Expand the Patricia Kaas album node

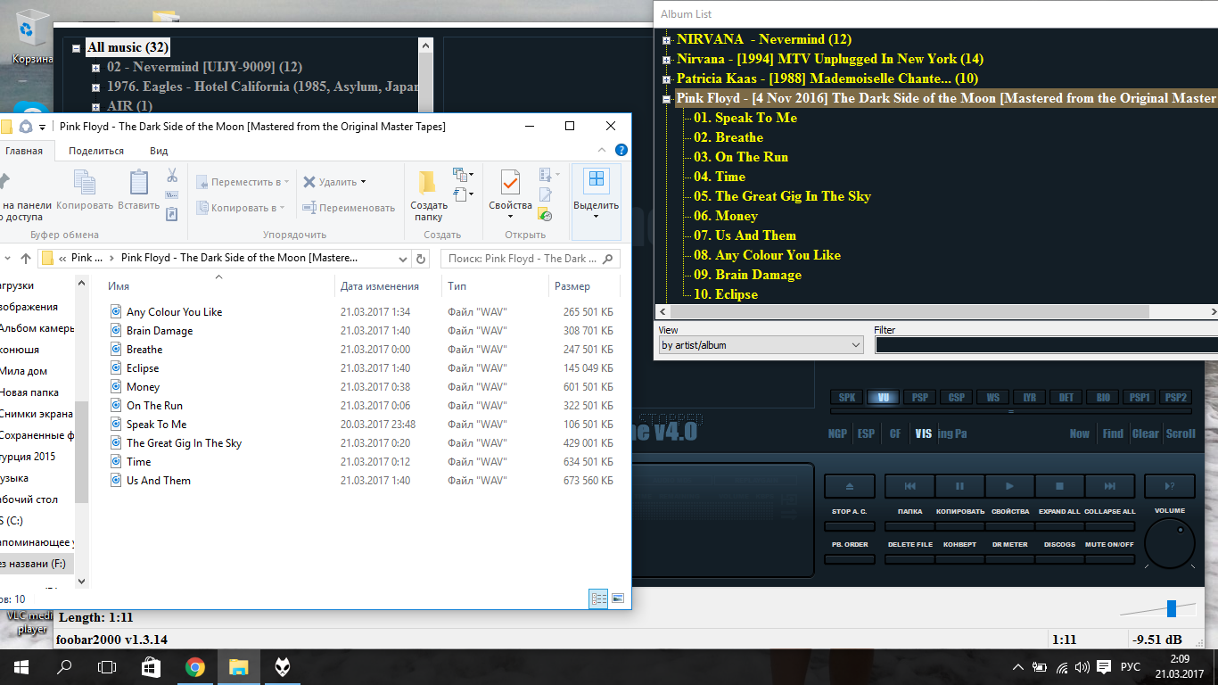pyautogui.click(x=666, y=79)
